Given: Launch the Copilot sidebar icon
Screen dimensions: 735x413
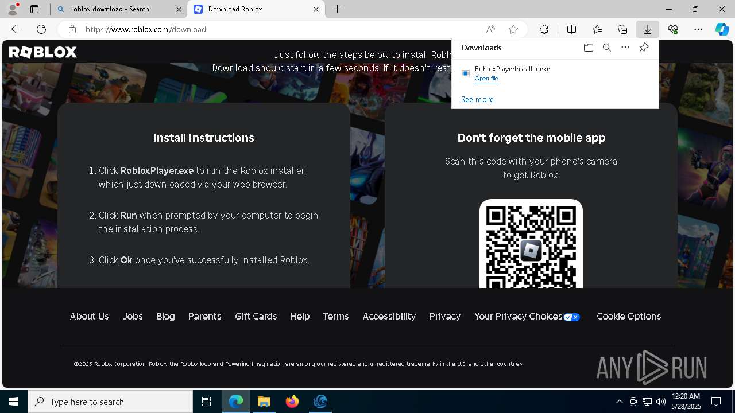Looking at the screenshot, I should click(722, 29).
